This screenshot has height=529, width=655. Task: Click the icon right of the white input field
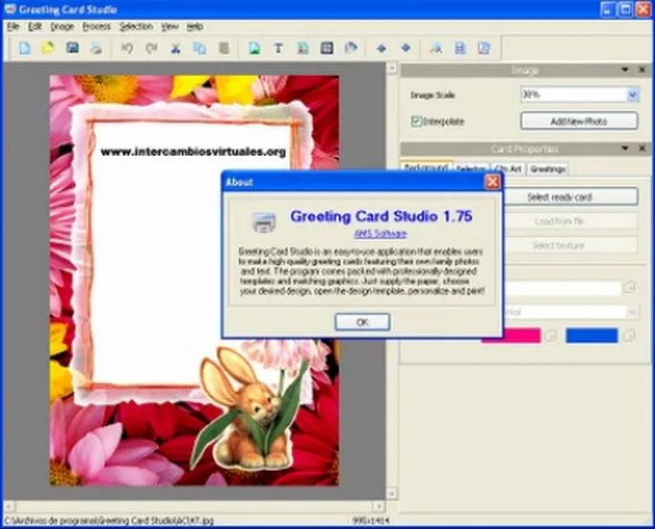tap(629, 287)
